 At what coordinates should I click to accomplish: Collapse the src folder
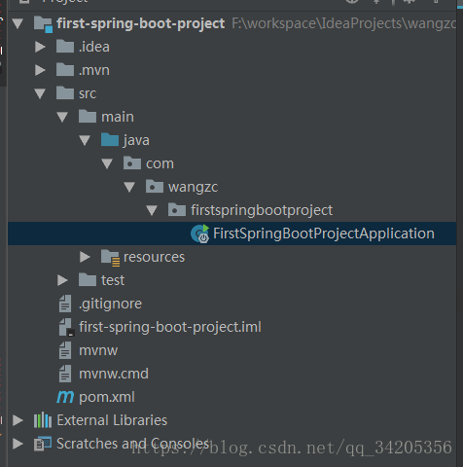coord(40,93)
